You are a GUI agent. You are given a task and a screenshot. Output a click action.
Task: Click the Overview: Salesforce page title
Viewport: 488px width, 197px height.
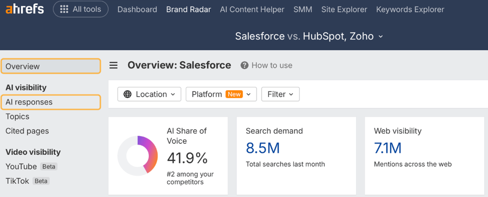(x=179, y=66)
